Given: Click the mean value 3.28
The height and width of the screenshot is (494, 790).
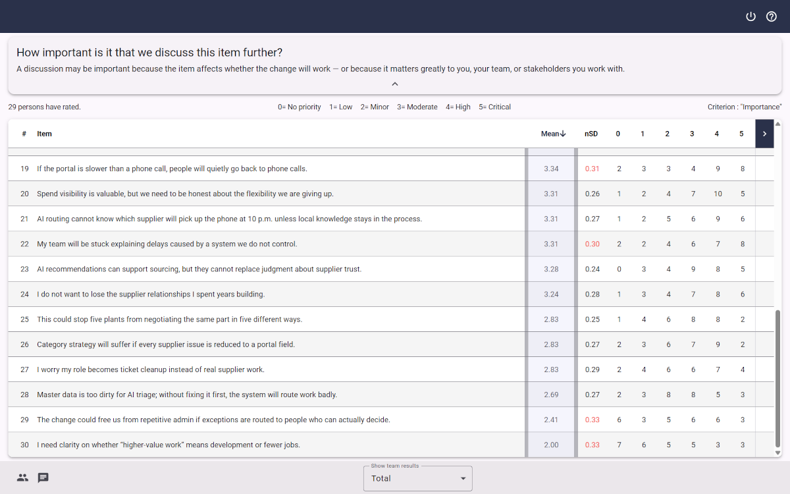Looking at the screenshot, I should (x=551, y=269).
